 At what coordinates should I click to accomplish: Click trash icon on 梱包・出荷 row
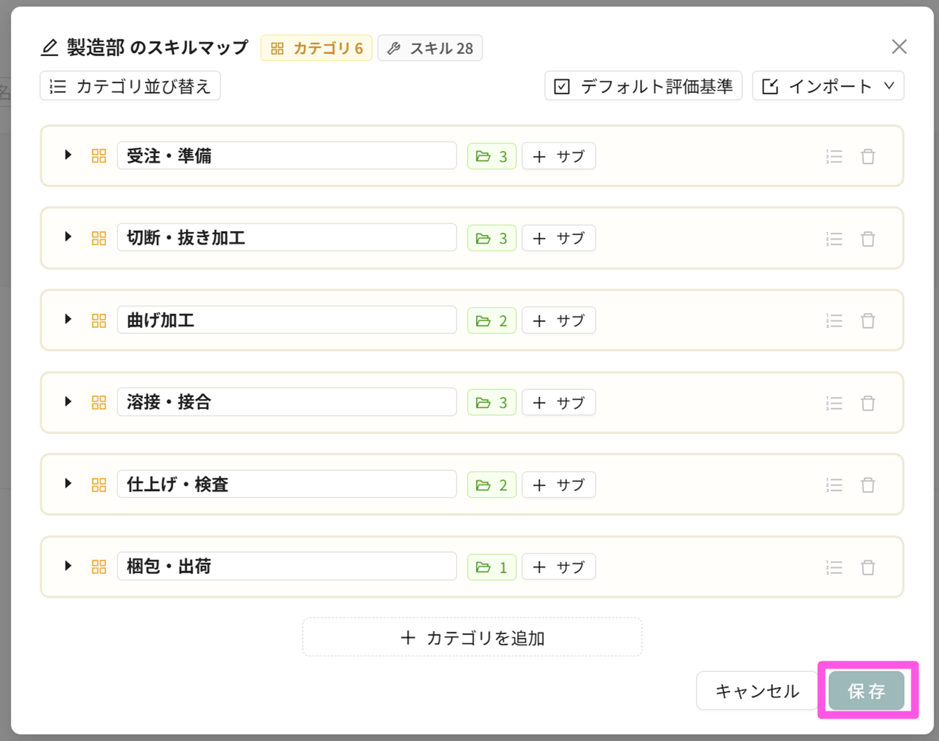point(868,567)
